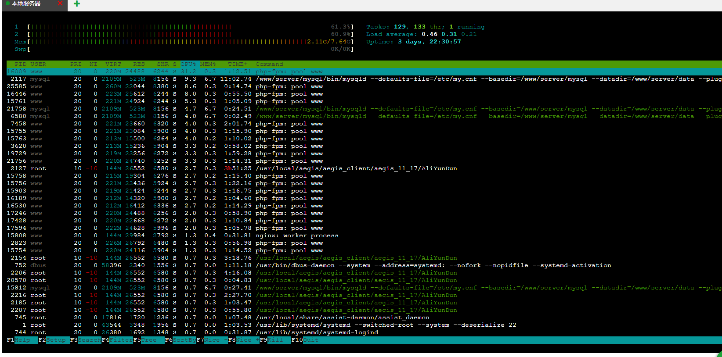Click the Uptime 3 days text
722x357 pixels.
[414, 42]
